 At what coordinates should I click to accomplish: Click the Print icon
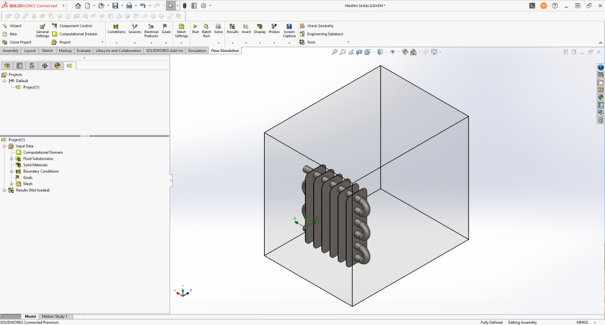[x=129, y=6]
